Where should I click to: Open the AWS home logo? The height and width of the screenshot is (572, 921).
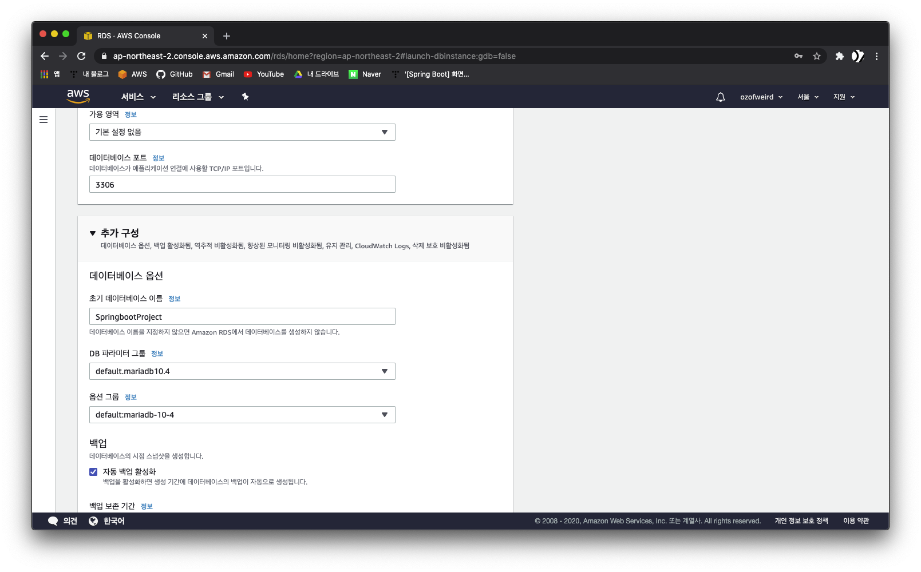coord(78,96)
